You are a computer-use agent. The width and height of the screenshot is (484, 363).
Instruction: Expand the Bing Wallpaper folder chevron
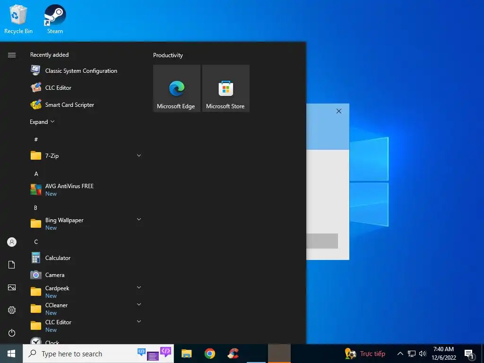point(139,219)
